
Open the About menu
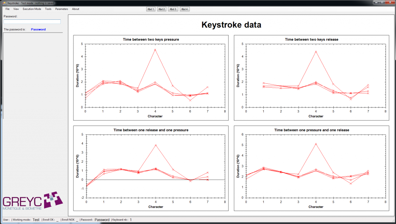75,9
